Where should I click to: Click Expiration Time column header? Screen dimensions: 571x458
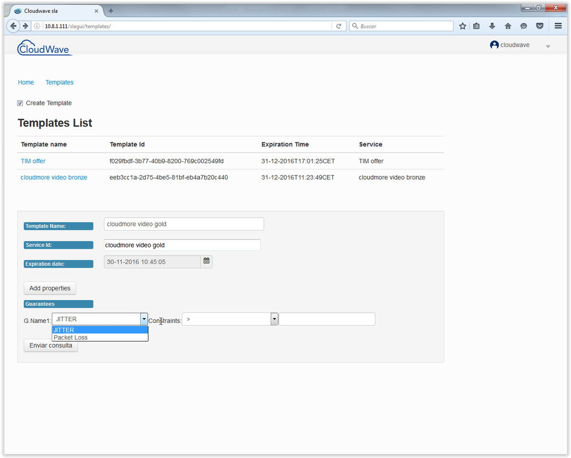click(285, 145)
